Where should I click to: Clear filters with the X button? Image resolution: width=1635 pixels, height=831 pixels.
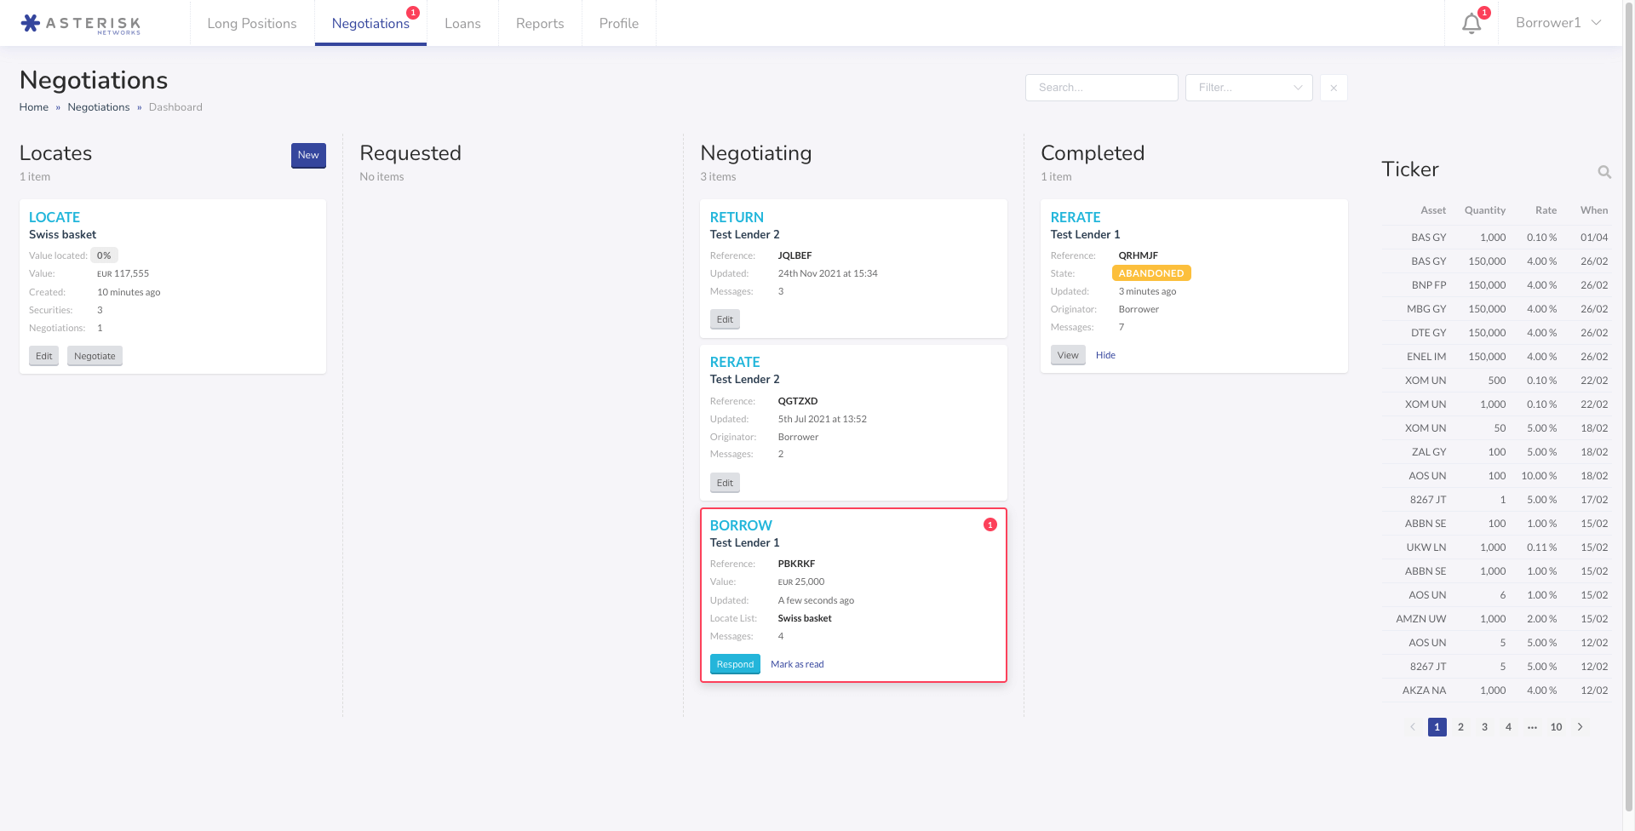[1334, 88]
